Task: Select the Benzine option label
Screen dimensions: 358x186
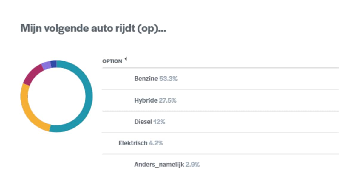Action: point(146,79)
